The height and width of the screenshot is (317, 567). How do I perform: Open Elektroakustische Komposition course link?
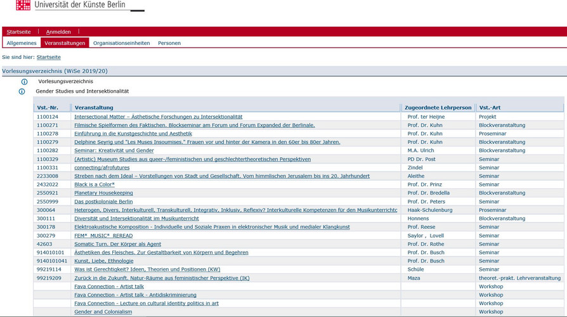212,227
